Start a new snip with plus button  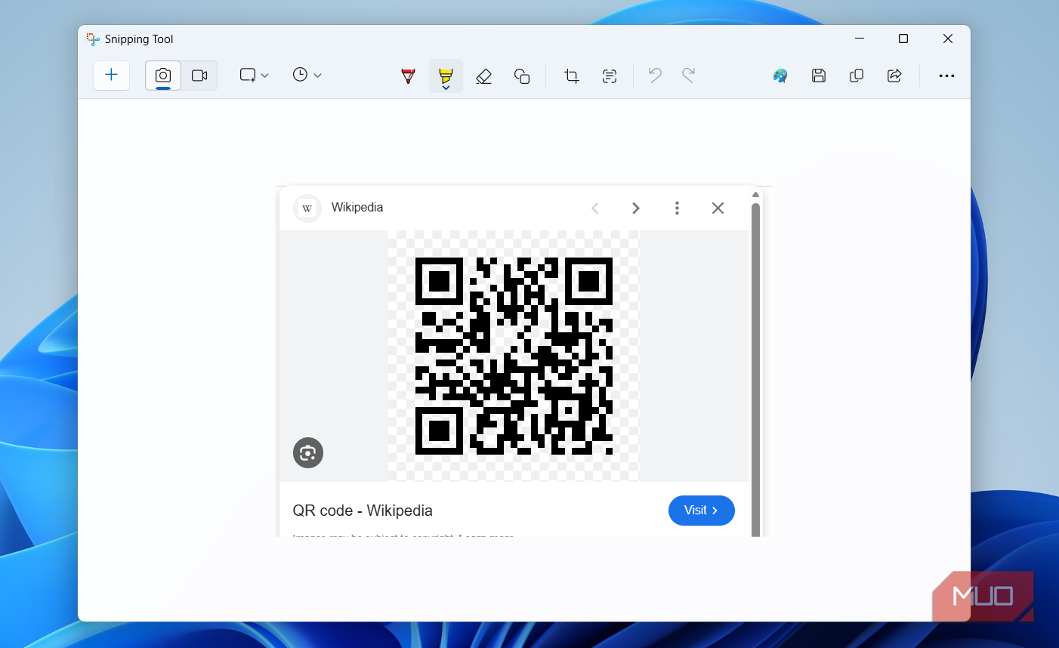111,75
